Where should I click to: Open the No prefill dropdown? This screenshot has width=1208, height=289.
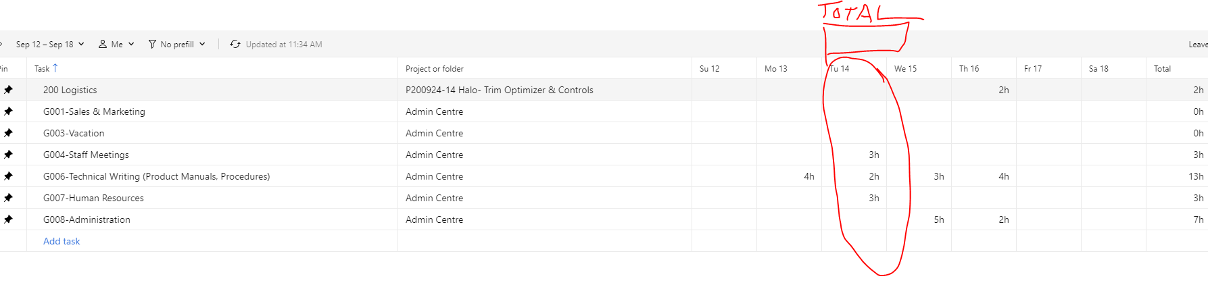point(202,44)
